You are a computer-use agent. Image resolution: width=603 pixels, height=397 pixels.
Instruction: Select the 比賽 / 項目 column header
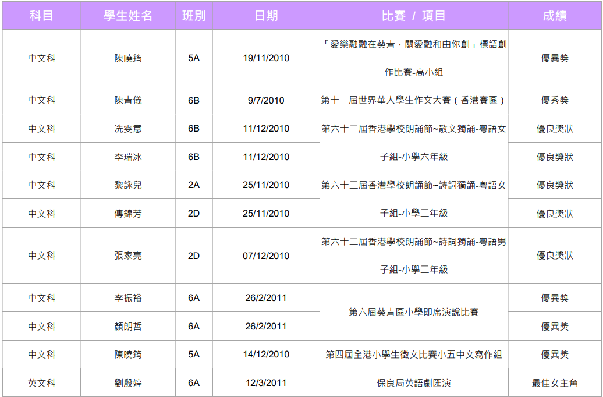click(414, 16)
